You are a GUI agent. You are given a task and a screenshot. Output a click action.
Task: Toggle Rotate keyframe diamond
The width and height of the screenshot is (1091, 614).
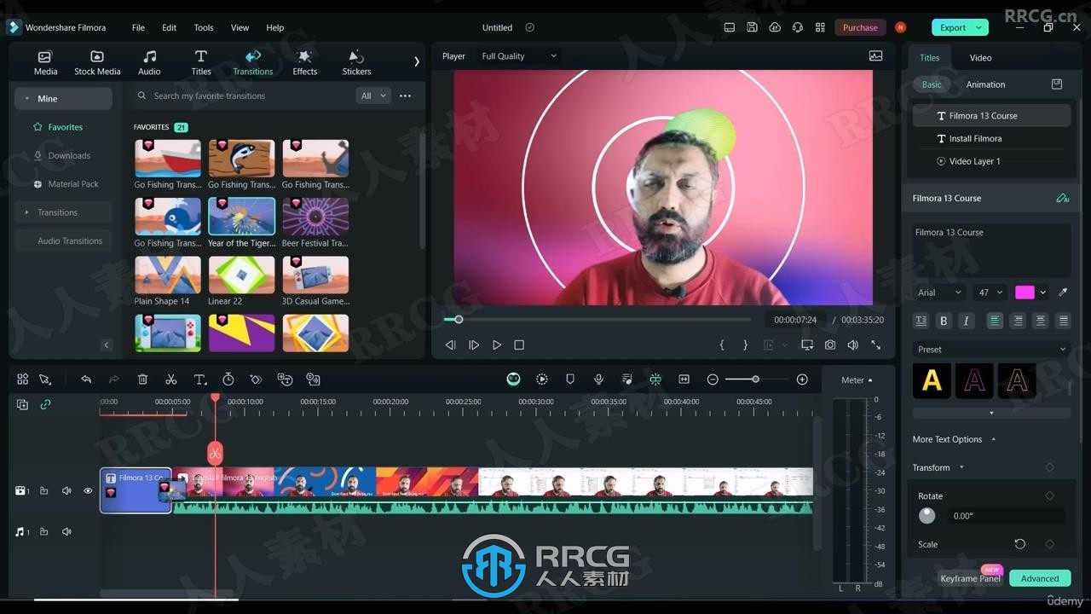pyautogui.click(x=1049, y=495)
